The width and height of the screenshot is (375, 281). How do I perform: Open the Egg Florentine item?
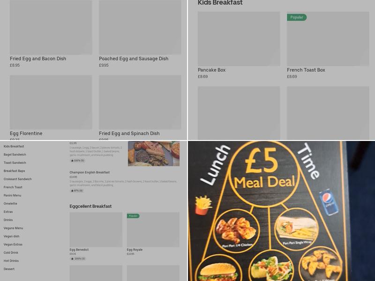click(51, 108)
